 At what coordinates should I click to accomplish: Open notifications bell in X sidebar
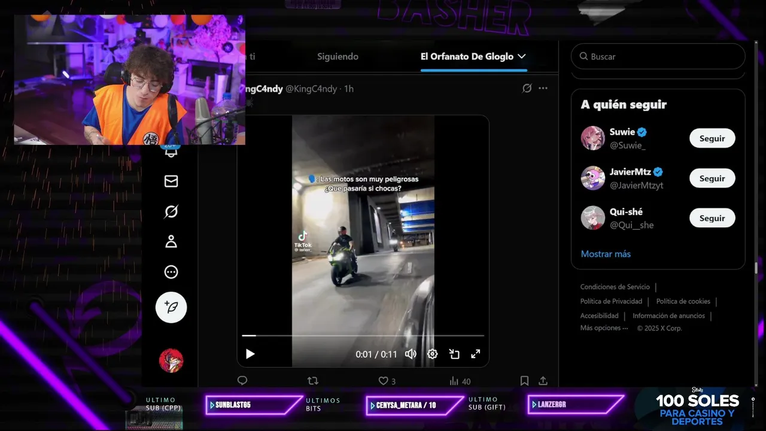171,152
